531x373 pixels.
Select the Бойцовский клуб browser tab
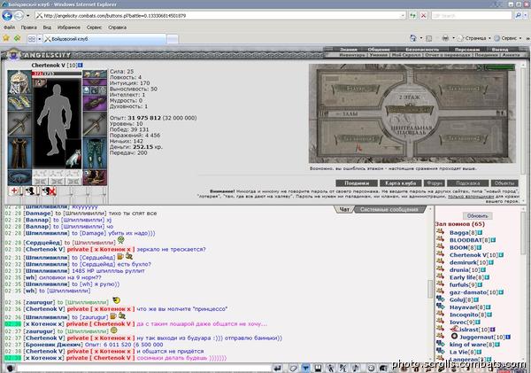pos(105,39)
